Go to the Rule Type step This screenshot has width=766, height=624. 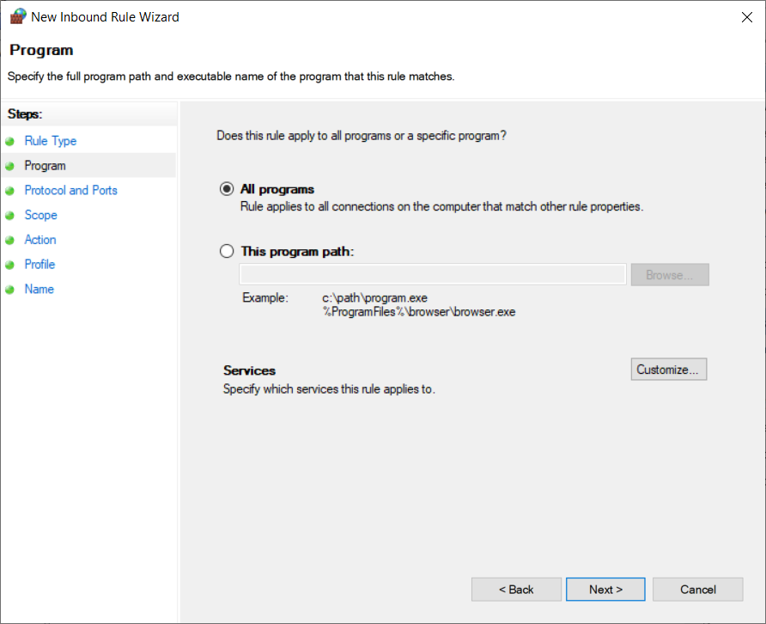click(51, 141)
